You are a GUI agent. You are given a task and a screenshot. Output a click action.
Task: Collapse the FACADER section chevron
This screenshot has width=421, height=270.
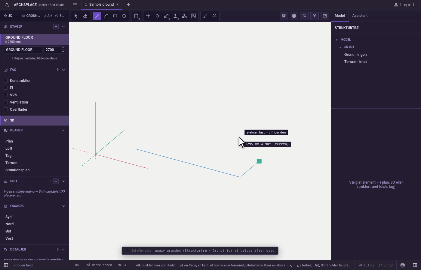point(63,206)
